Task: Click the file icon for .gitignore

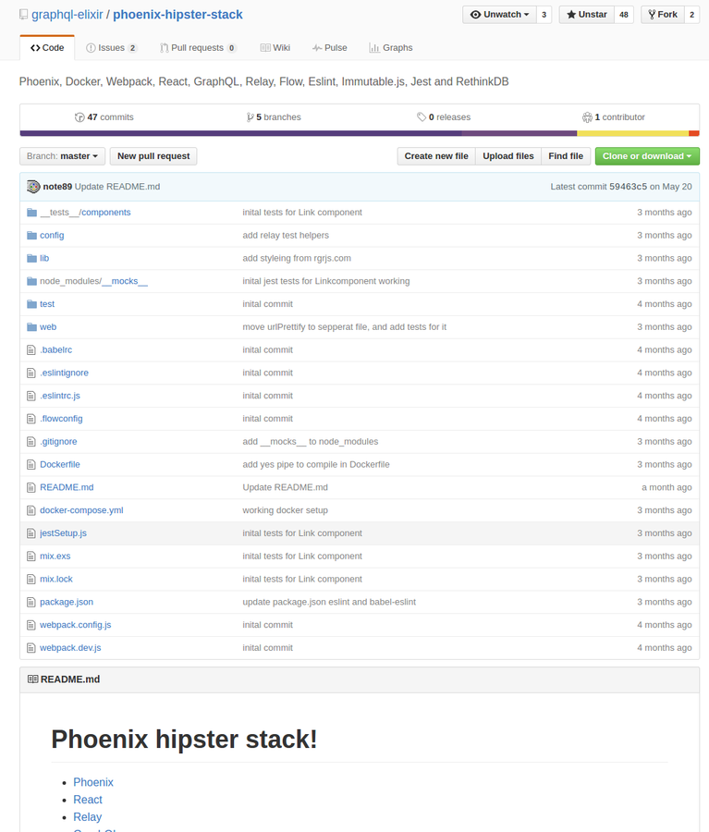Action: coord(31,442)
